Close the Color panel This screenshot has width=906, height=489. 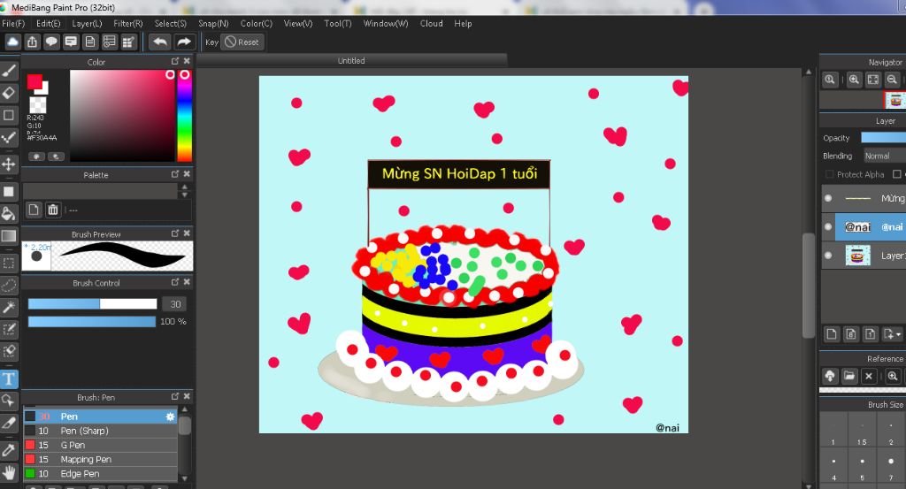tap(187, 61)
